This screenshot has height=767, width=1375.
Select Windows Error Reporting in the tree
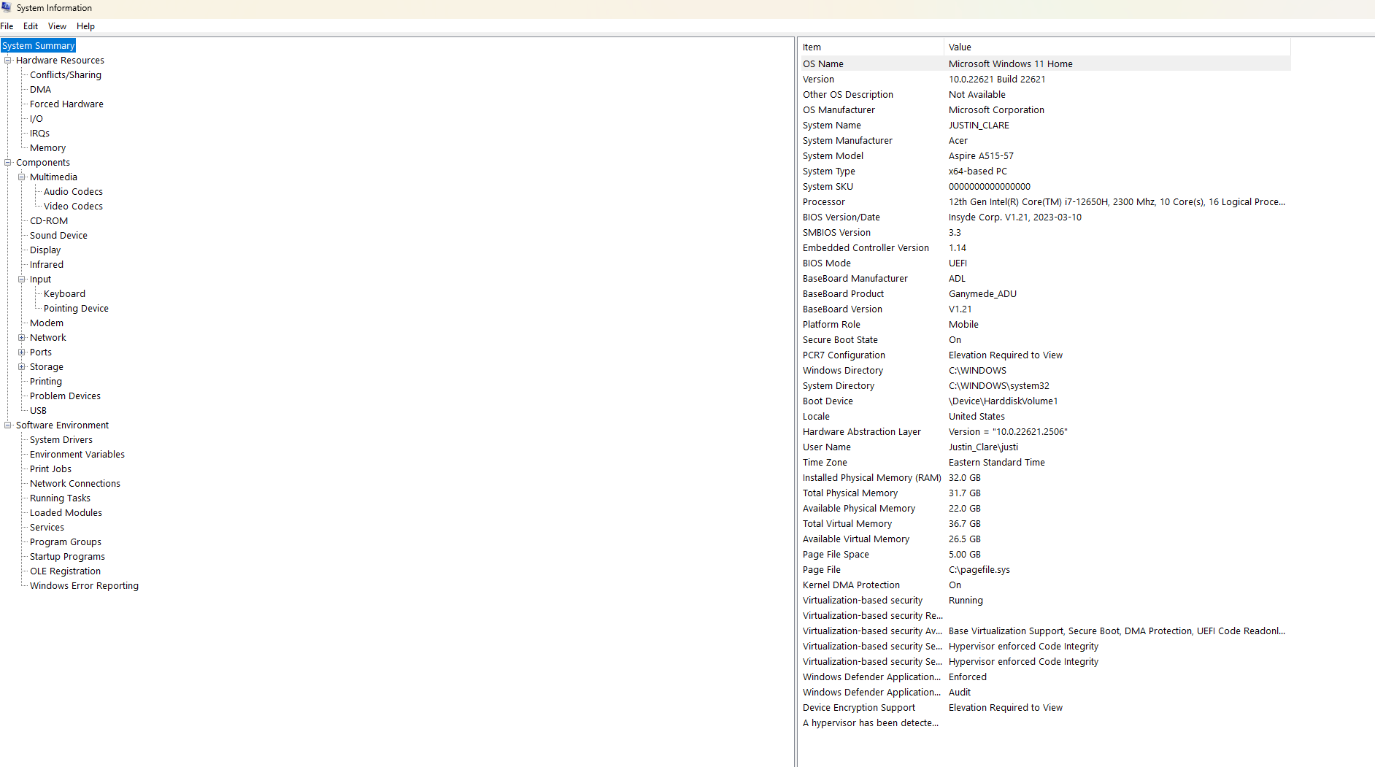click(x=84, y=586)
